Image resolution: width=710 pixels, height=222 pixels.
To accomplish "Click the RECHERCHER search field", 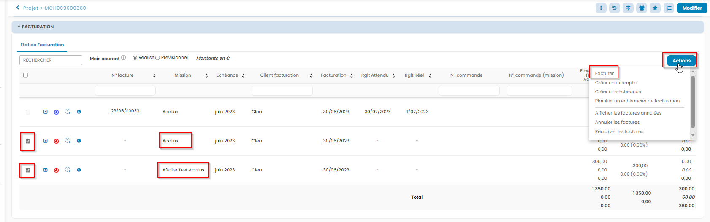I will 51,60.
